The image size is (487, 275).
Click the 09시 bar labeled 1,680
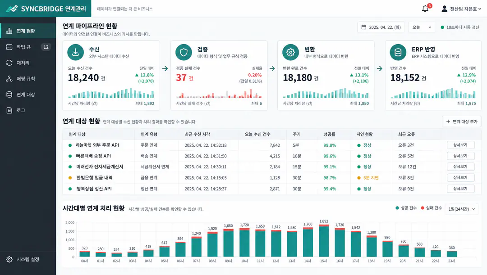click(228, 243)
